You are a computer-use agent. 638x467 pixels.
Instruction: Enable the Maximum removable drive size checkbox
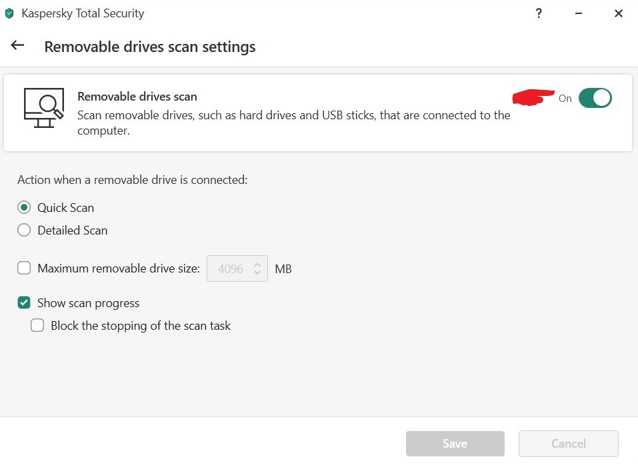(24, 268)
